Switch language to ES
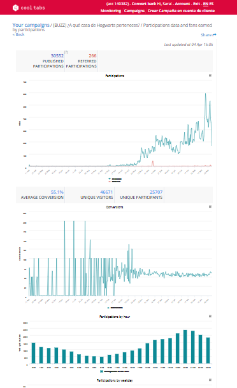237x388 pixels. click(x=212, y=4)
